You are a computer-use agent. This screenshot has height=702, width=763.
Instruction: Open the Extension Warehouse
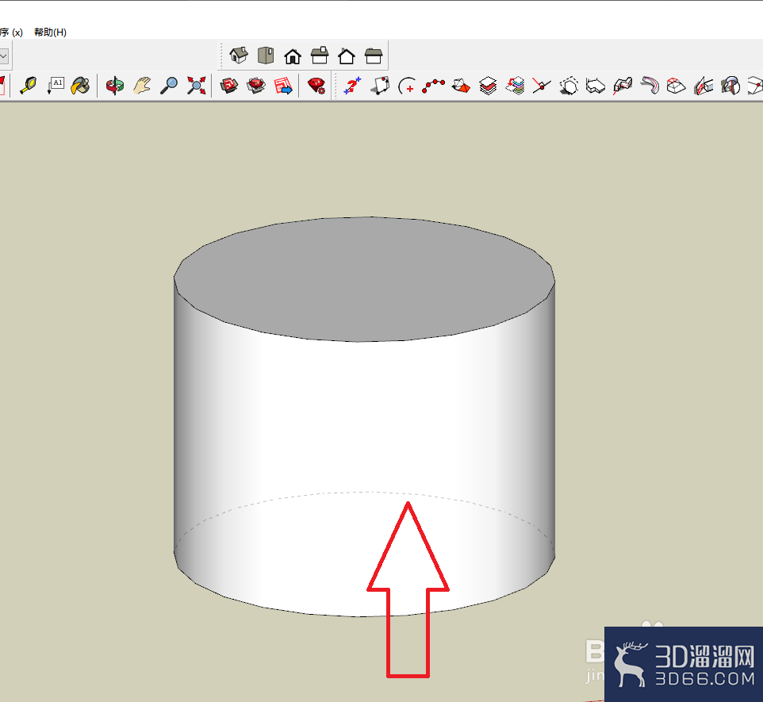pos(256,86)
